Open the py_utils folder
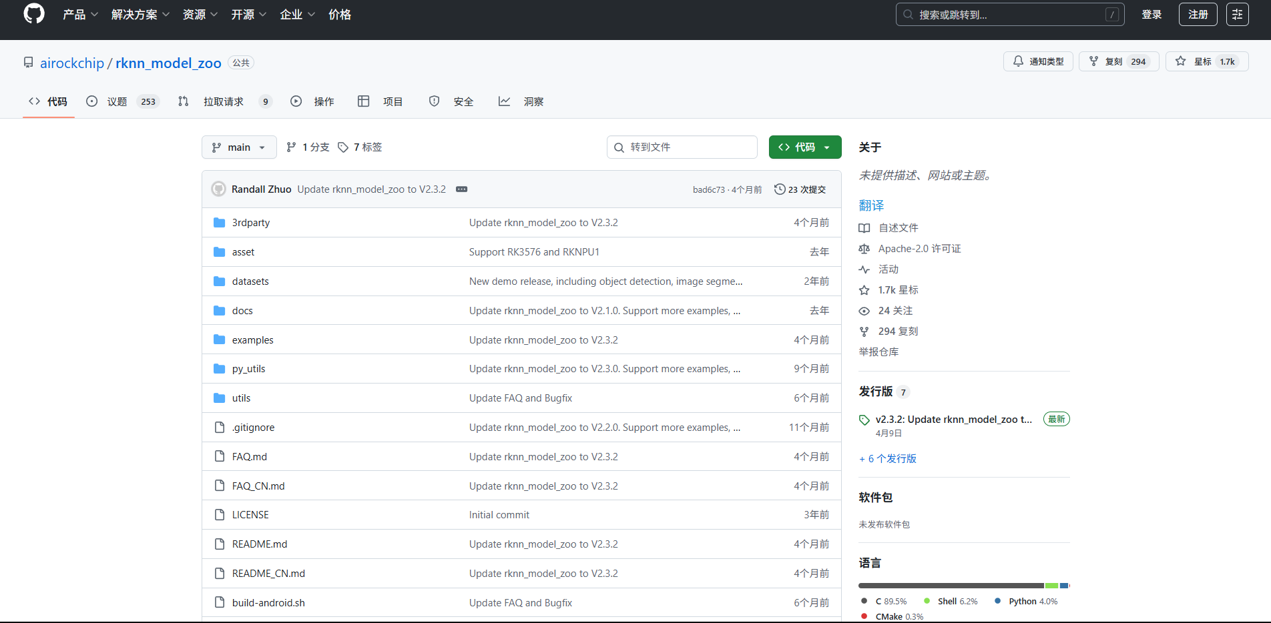Screen dimensions: 1271x623 pos(248,369)
